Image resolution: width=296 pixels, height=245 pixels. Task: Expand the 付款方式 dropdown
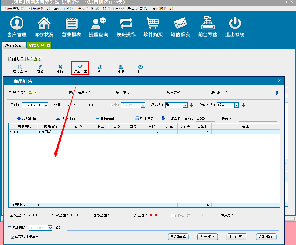pos(237,105)
